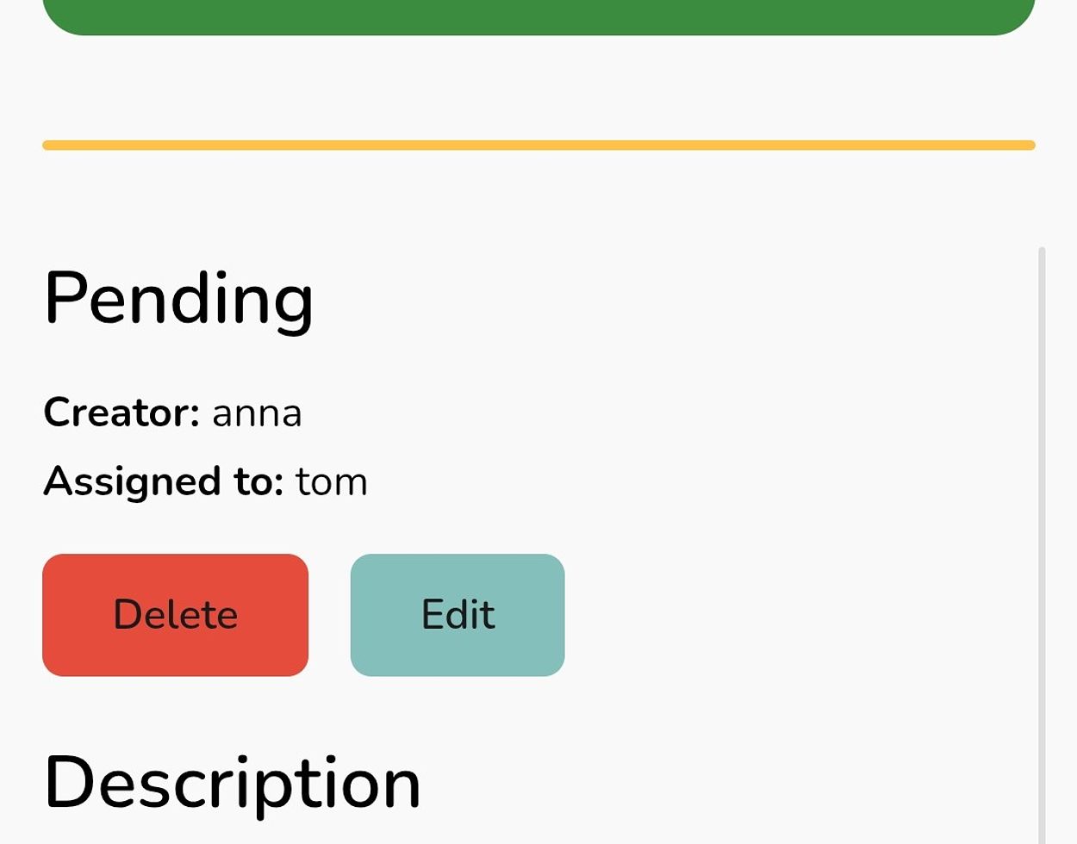The height and width of the screenshot is (844, 1077).
Task: Modify the task created by anna
Action: click(x=458, y=615)
